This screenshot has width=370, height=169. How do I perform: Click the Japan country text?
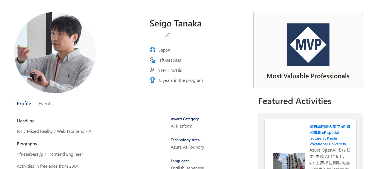click(164, 50)
